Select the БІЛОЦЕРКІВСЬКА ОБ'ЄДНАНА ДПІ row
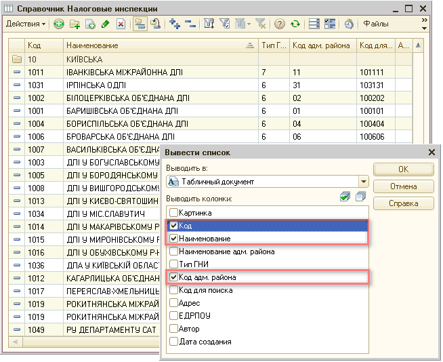The width and height of the screenshot is (443, 362). tap(210, 98)
